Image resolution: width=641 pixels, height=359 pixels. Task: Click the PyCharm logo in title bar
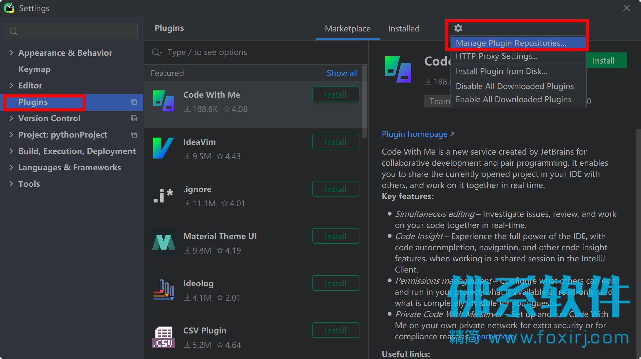pos(9,8)
